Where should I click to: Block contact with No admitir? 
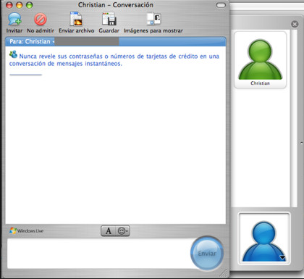(x=41, y=20)
